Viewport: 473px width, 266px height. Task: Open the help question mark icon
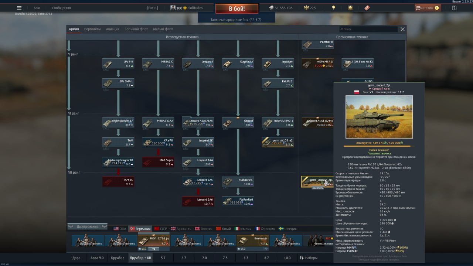coord(454,8)
